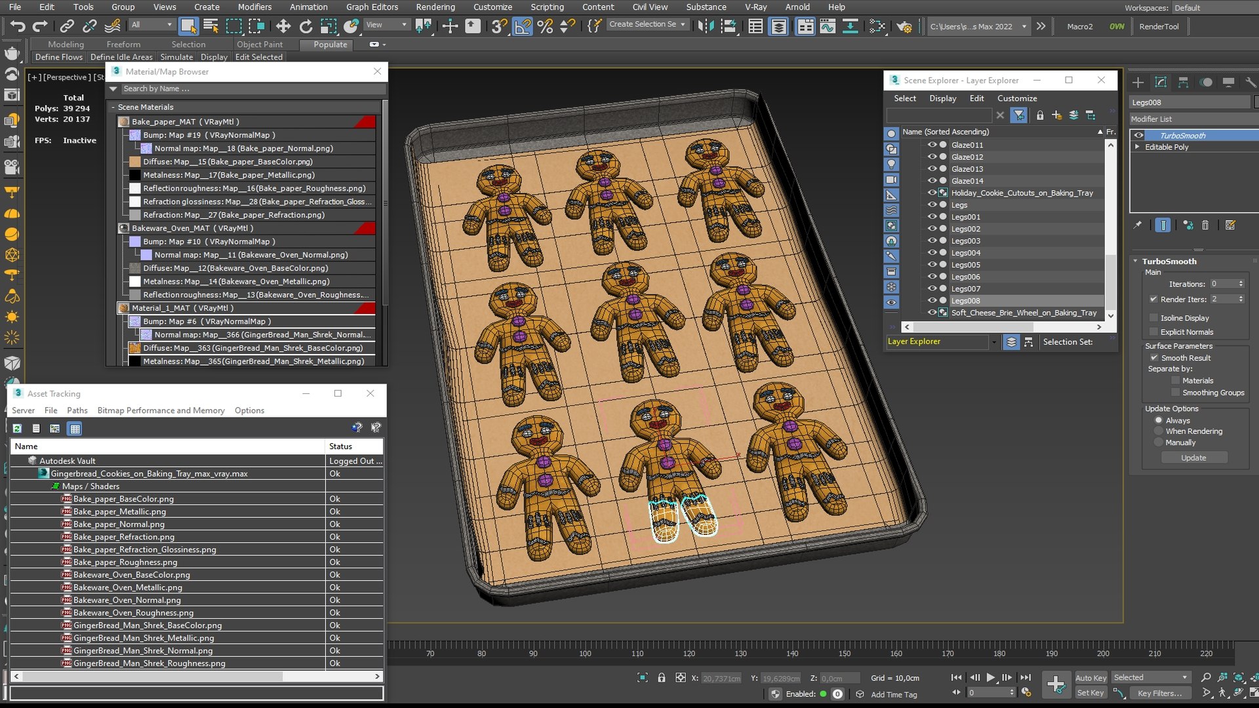Click the Unlink Selection icon
Image resolution: width=1259 pixels, height=708 pixels.
90,26
